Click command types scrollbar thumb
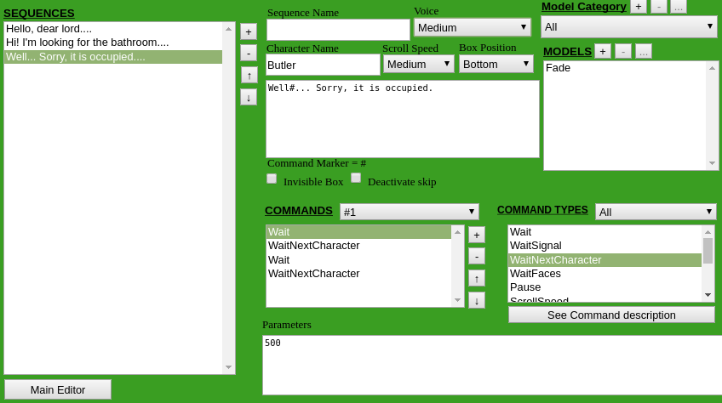Viewport: 722px width, 403px height. tap(708, 251)
